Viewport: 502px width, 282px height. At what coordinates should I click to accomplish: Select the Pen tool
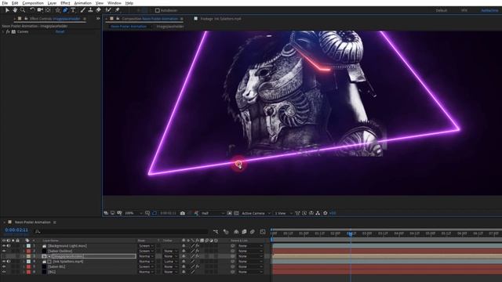pos(65,10)
